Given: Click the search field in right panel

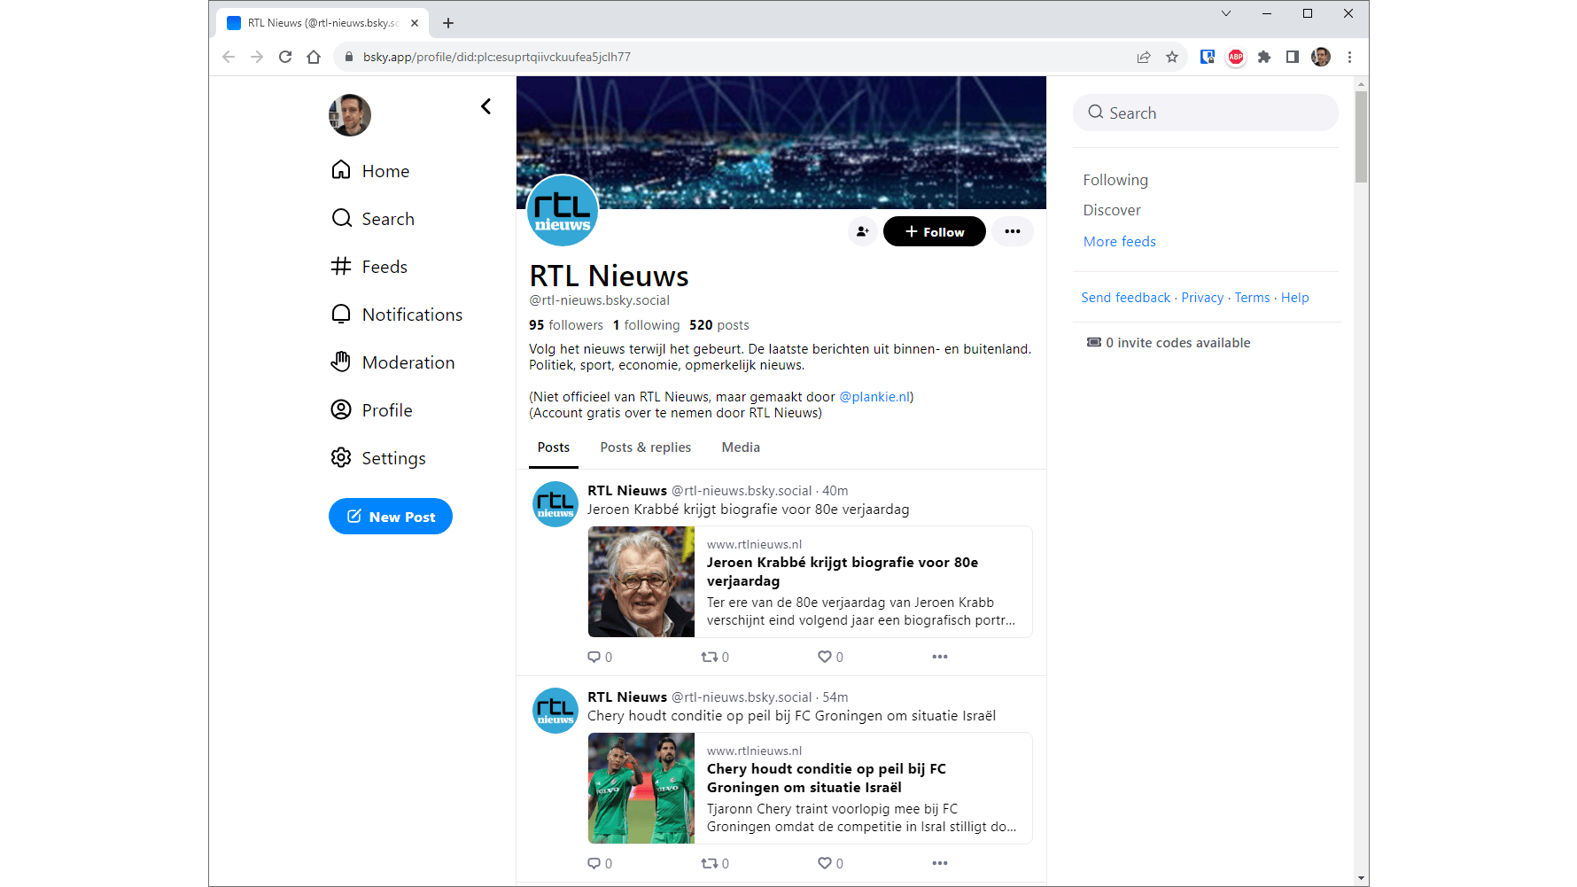Looking at the screenshot, I should click(1206, 113).
